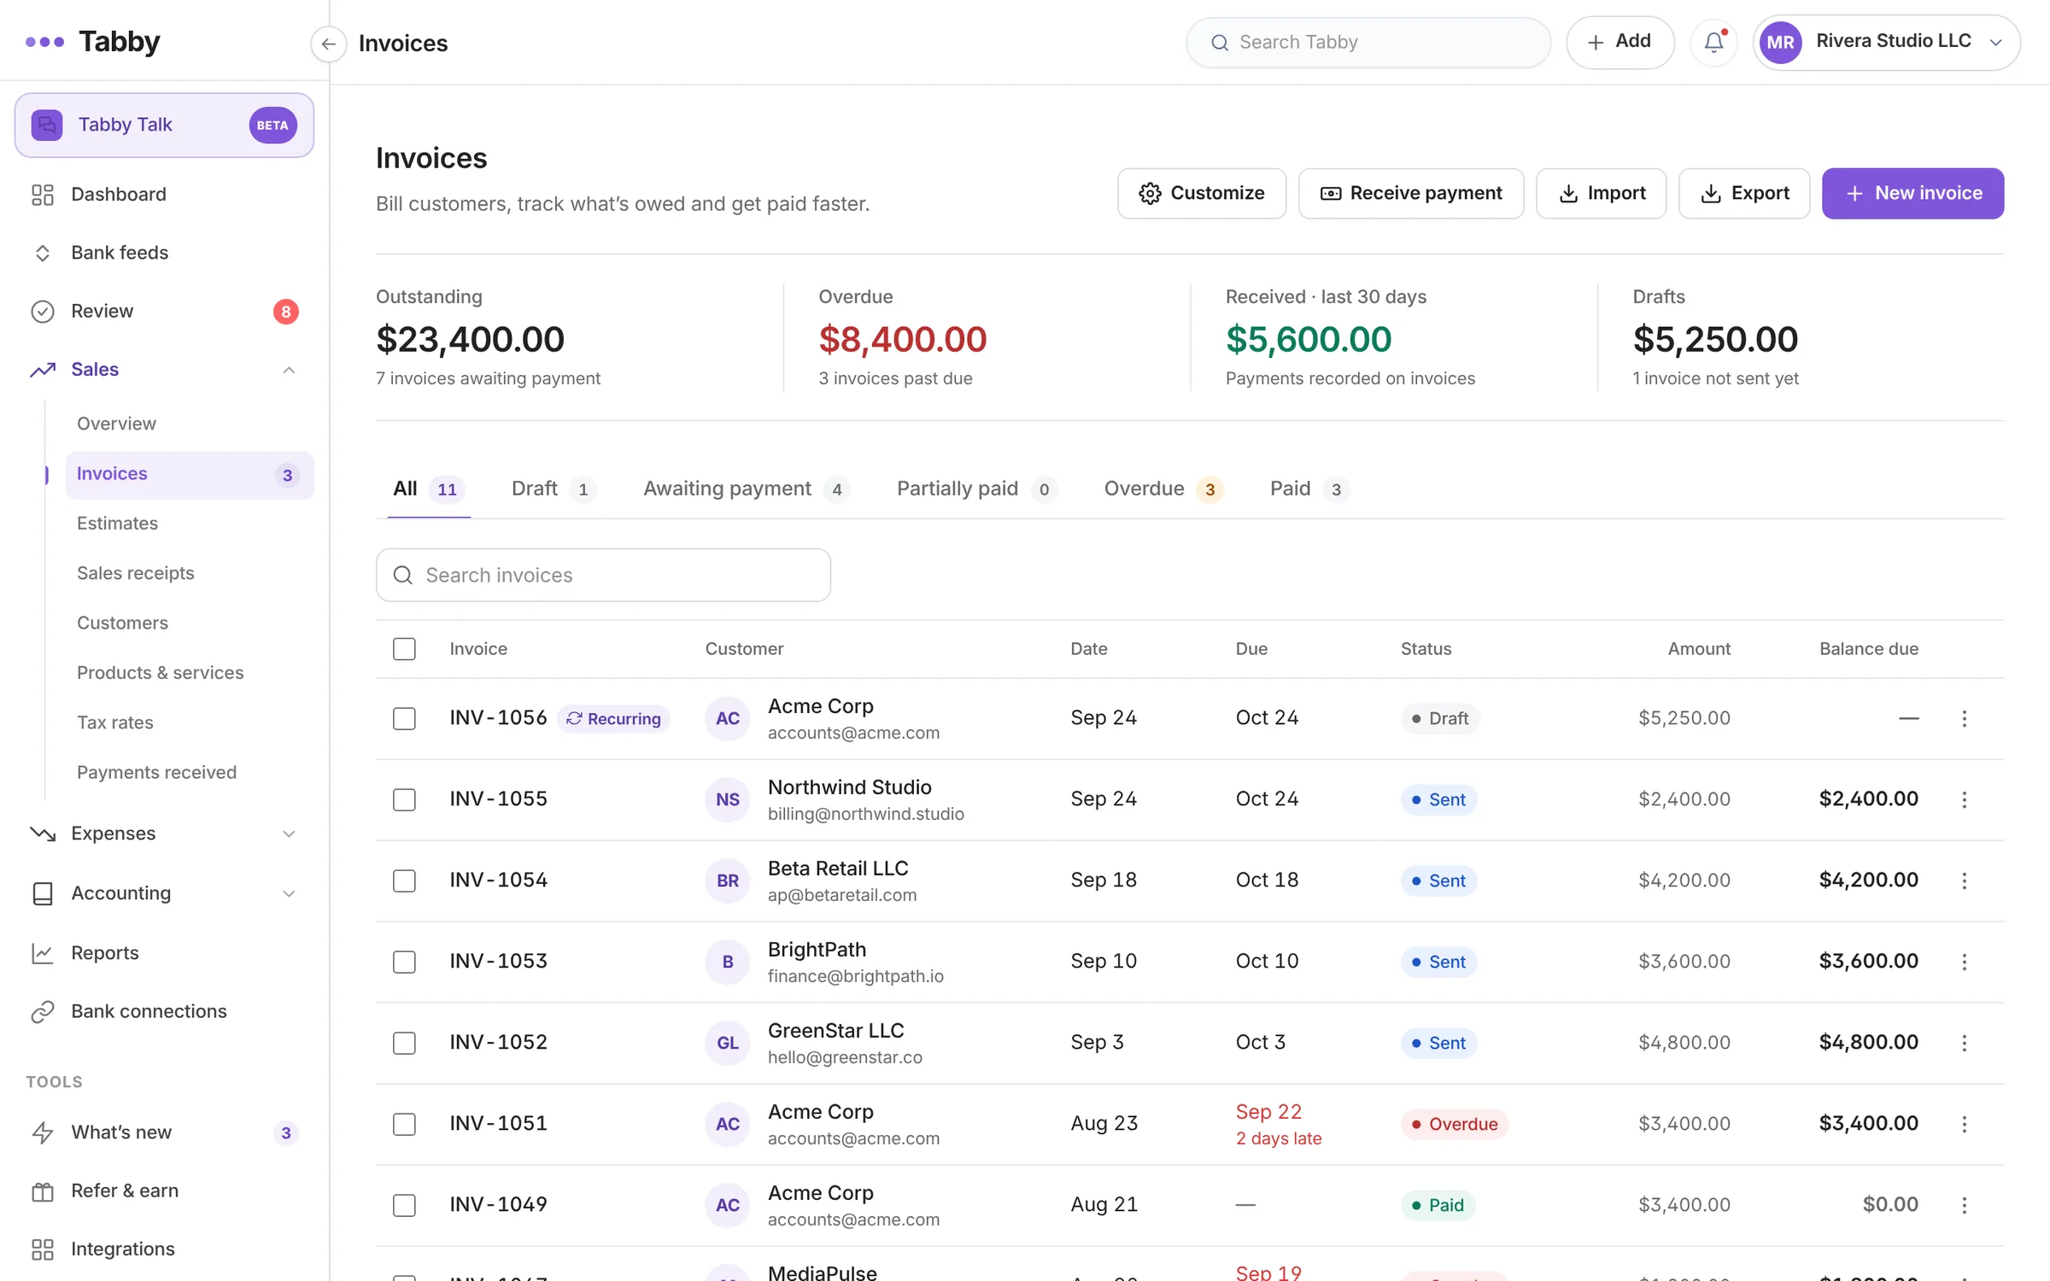Switch to the Paid tab
Viewport: 2050px width, 1281px height.
click(x=1309, y=489)
